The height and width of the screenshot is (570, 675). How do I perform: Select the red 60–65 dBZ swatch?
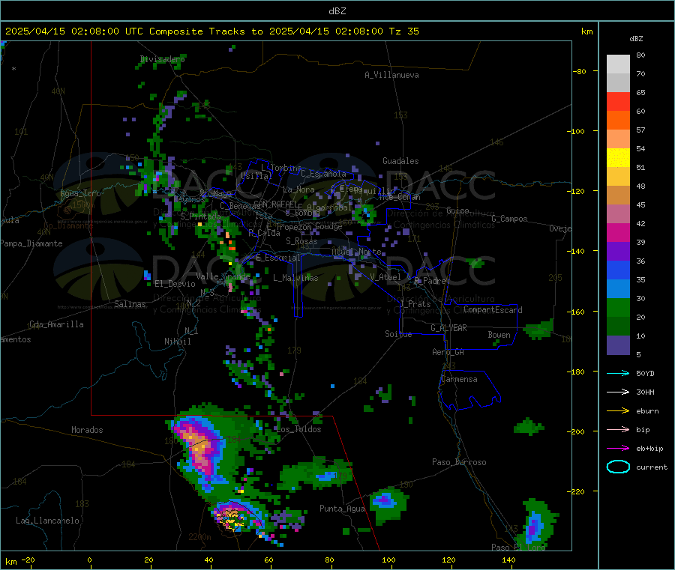tap(618, 101)
